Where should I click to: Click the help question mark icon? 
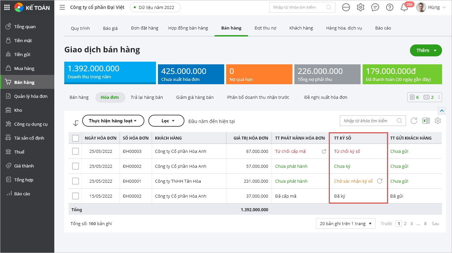point(390,7)
